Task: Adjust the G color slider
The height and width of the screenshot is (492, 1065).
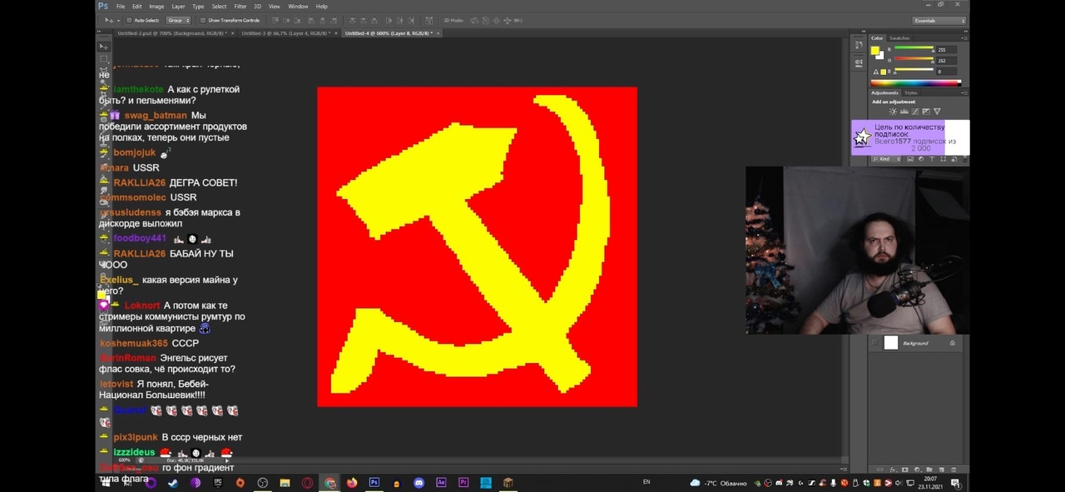Action: (914, 60)
